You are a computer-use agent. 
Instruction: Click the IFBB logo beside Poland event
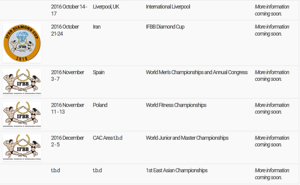[x=22, y=114]
